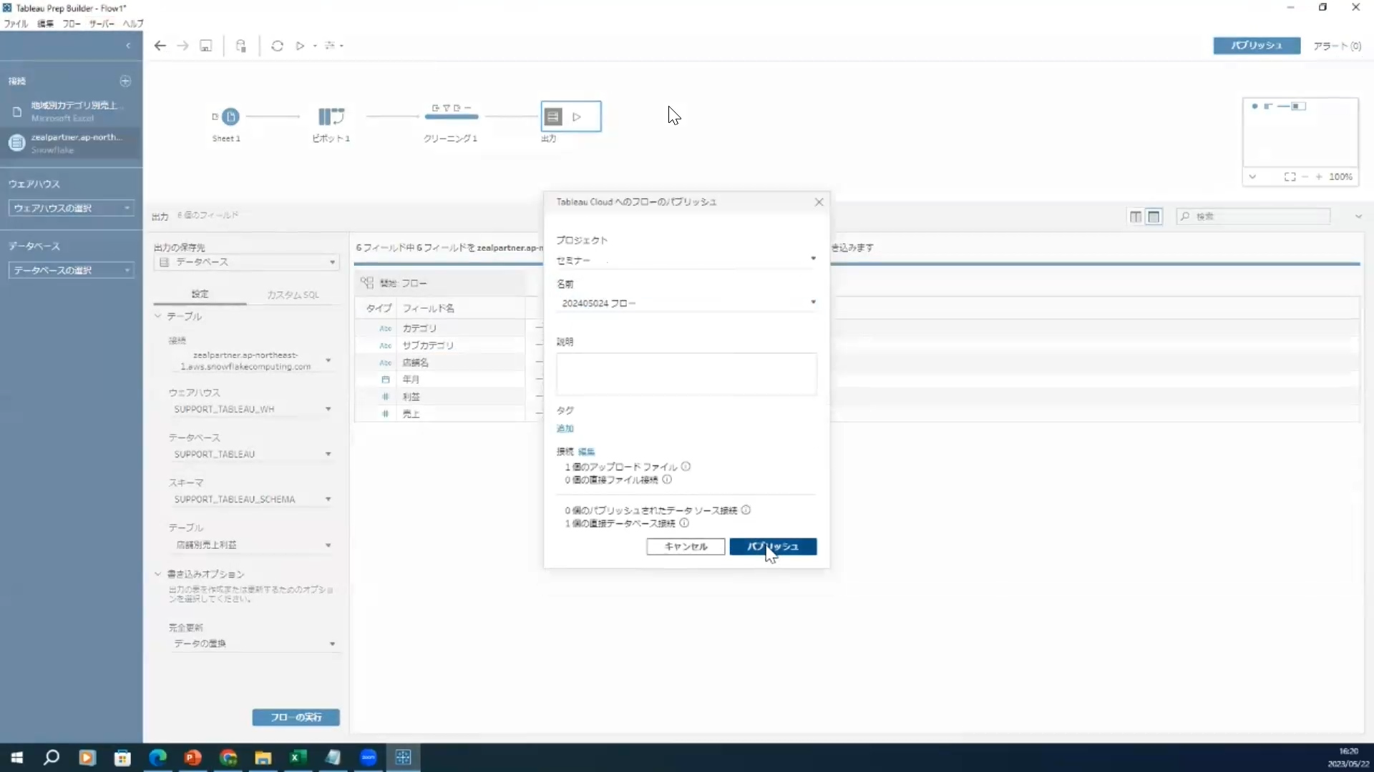Click the save flow icon
The width and height of the screenshot is (1374, 772).
tap(206, 46)
